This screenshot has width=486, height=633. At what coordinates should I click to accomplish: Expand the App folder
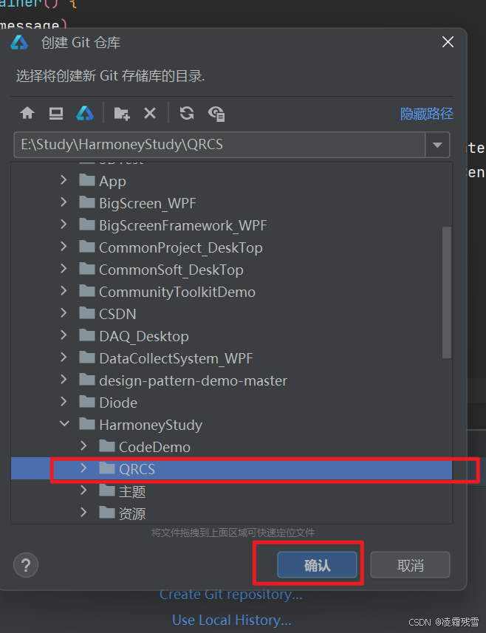pyautogui.click(x=64, y=180)
